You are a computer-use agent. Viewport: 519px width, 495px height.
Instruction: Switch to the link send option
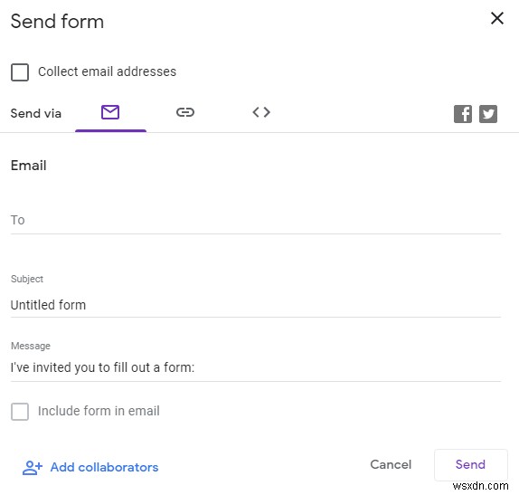[185, 112]
